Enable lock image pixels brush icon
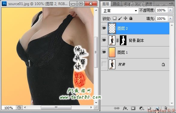 [120, 18]
